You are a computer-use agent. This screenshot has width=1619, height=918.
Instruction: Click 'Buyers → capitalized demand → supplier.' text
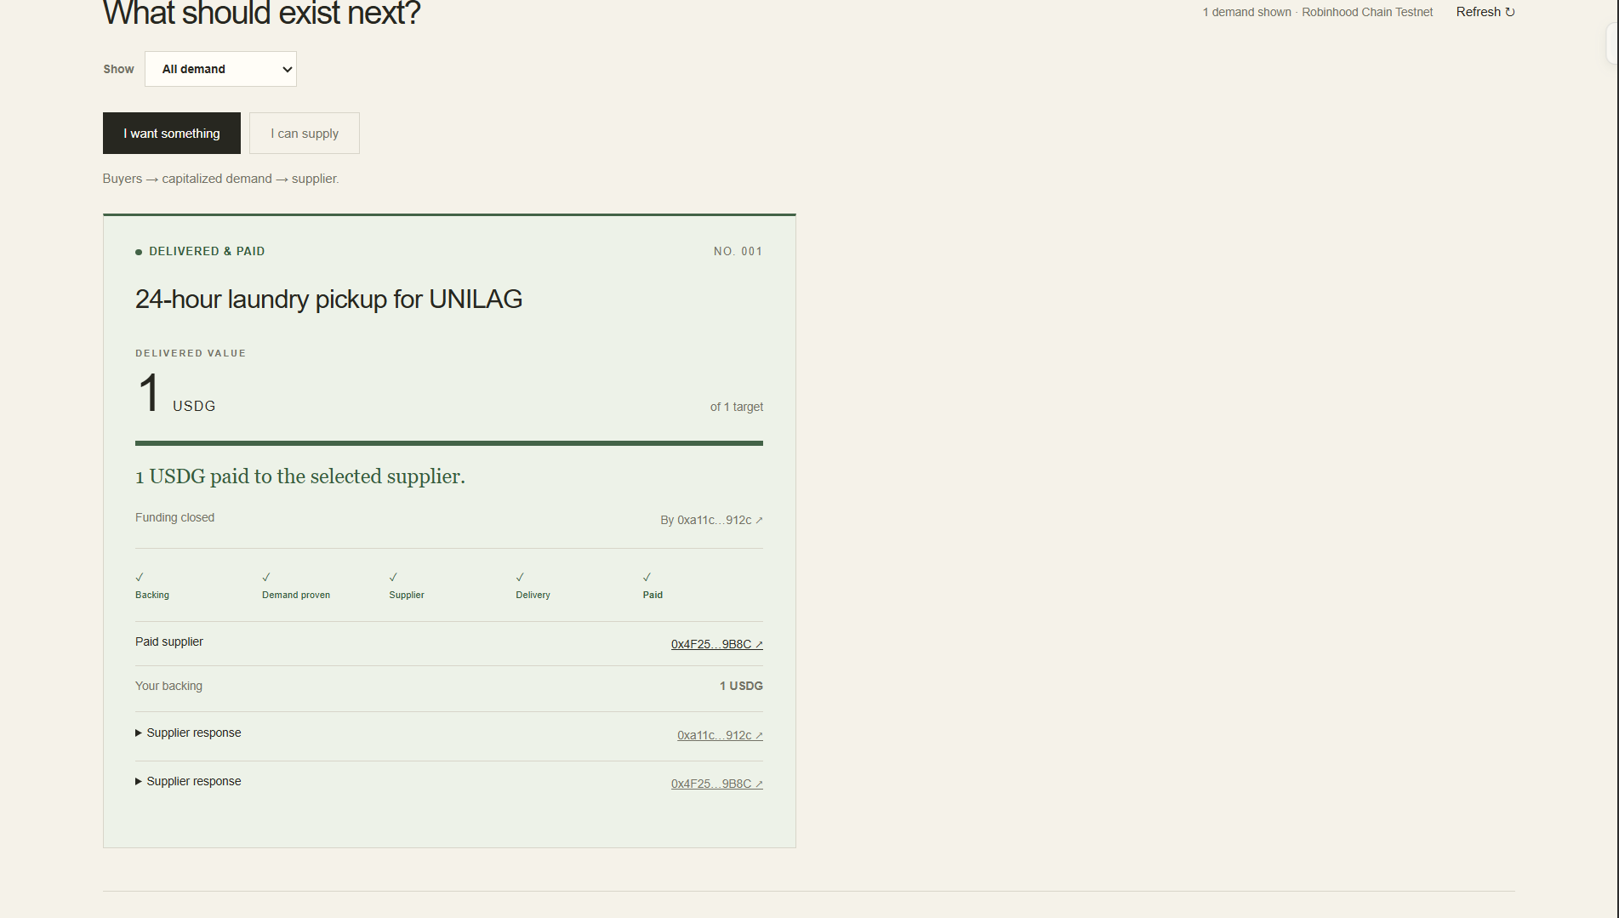point(221,179)
